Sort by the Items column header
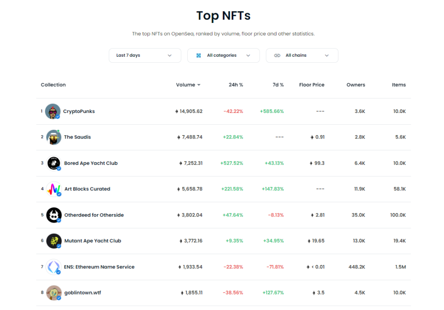This screenshot has width=444, height=310. coord(399,85)
